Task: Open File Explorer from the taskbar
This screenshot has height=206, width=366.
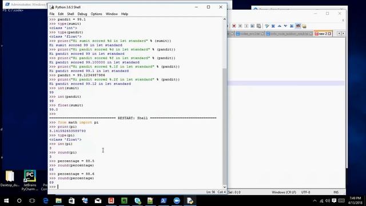Action: (58, 201)
